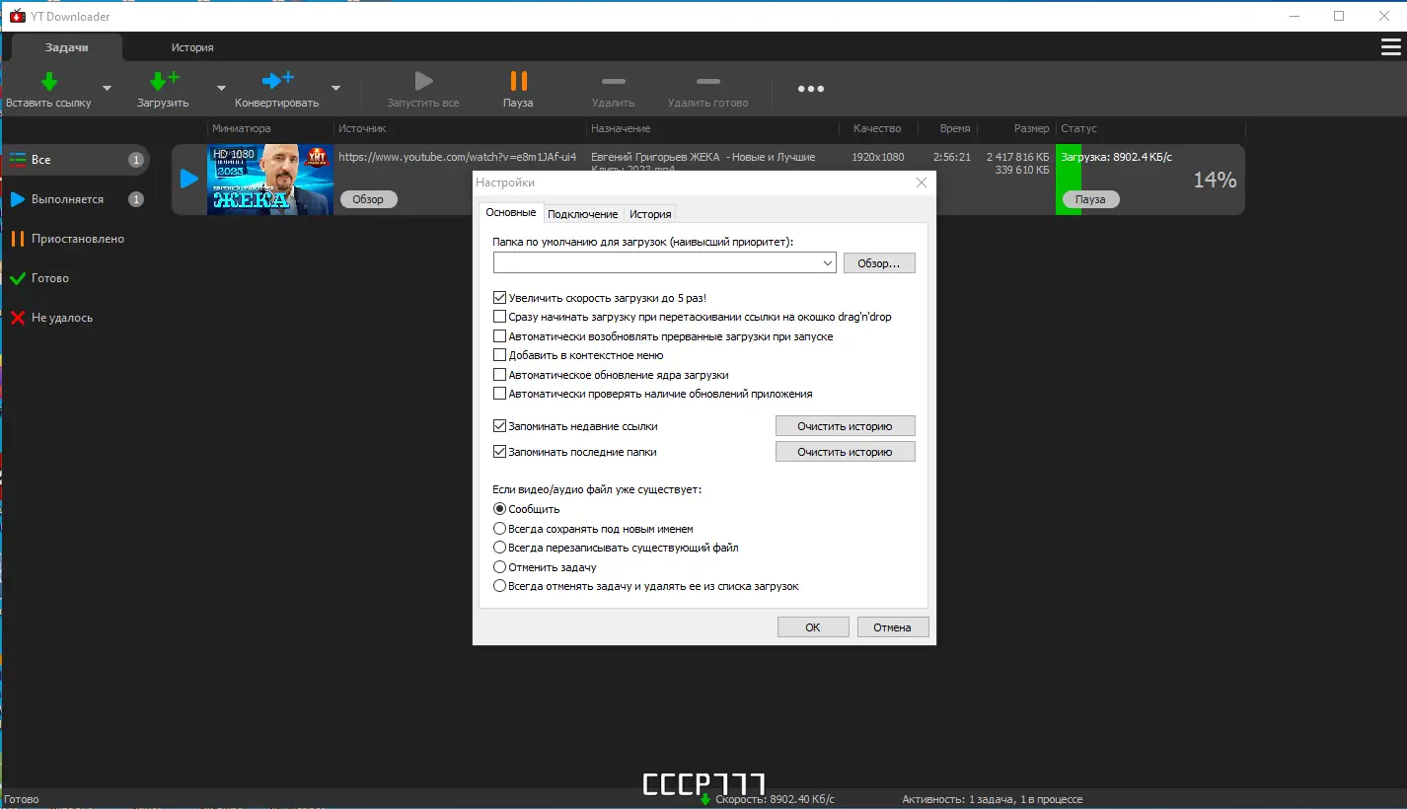Select the Выполняется filter in sidebar
The image size is (1407, 809).
pos(75,199)
